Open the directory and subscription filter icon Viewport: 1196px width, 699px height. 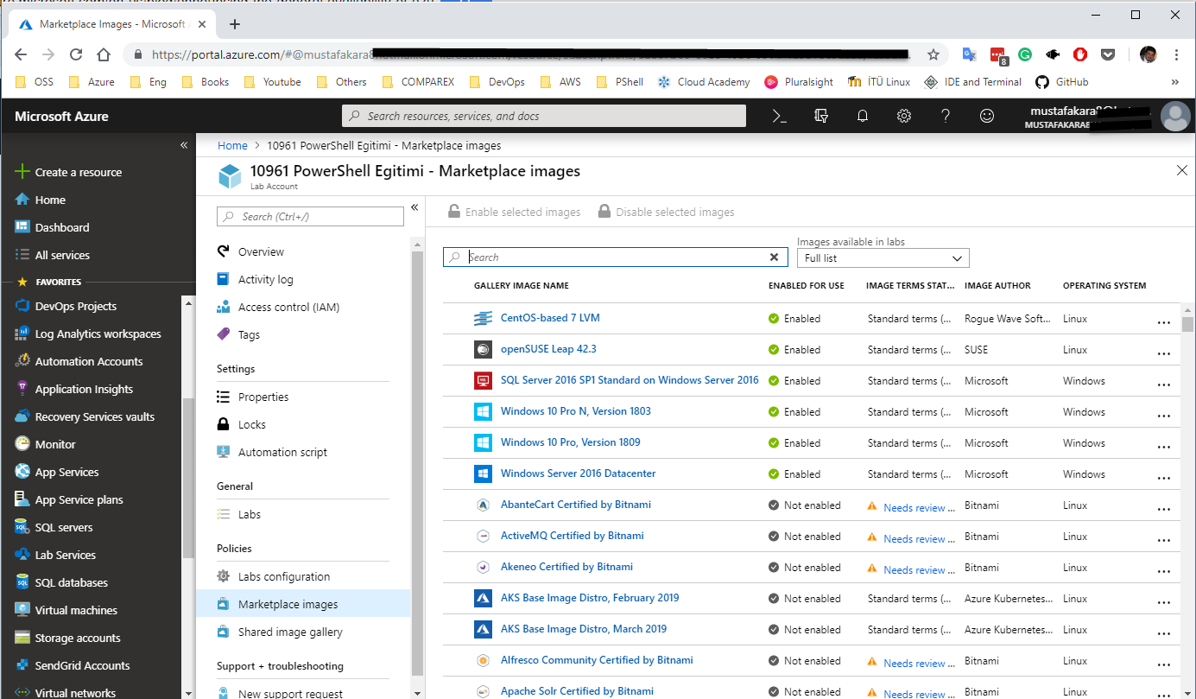(x=821, y=116)
